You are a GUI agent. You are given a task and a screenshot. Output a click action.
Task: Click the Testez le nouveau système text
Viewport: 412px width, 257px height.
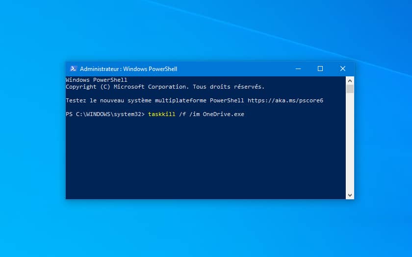(x=108, y=100)
